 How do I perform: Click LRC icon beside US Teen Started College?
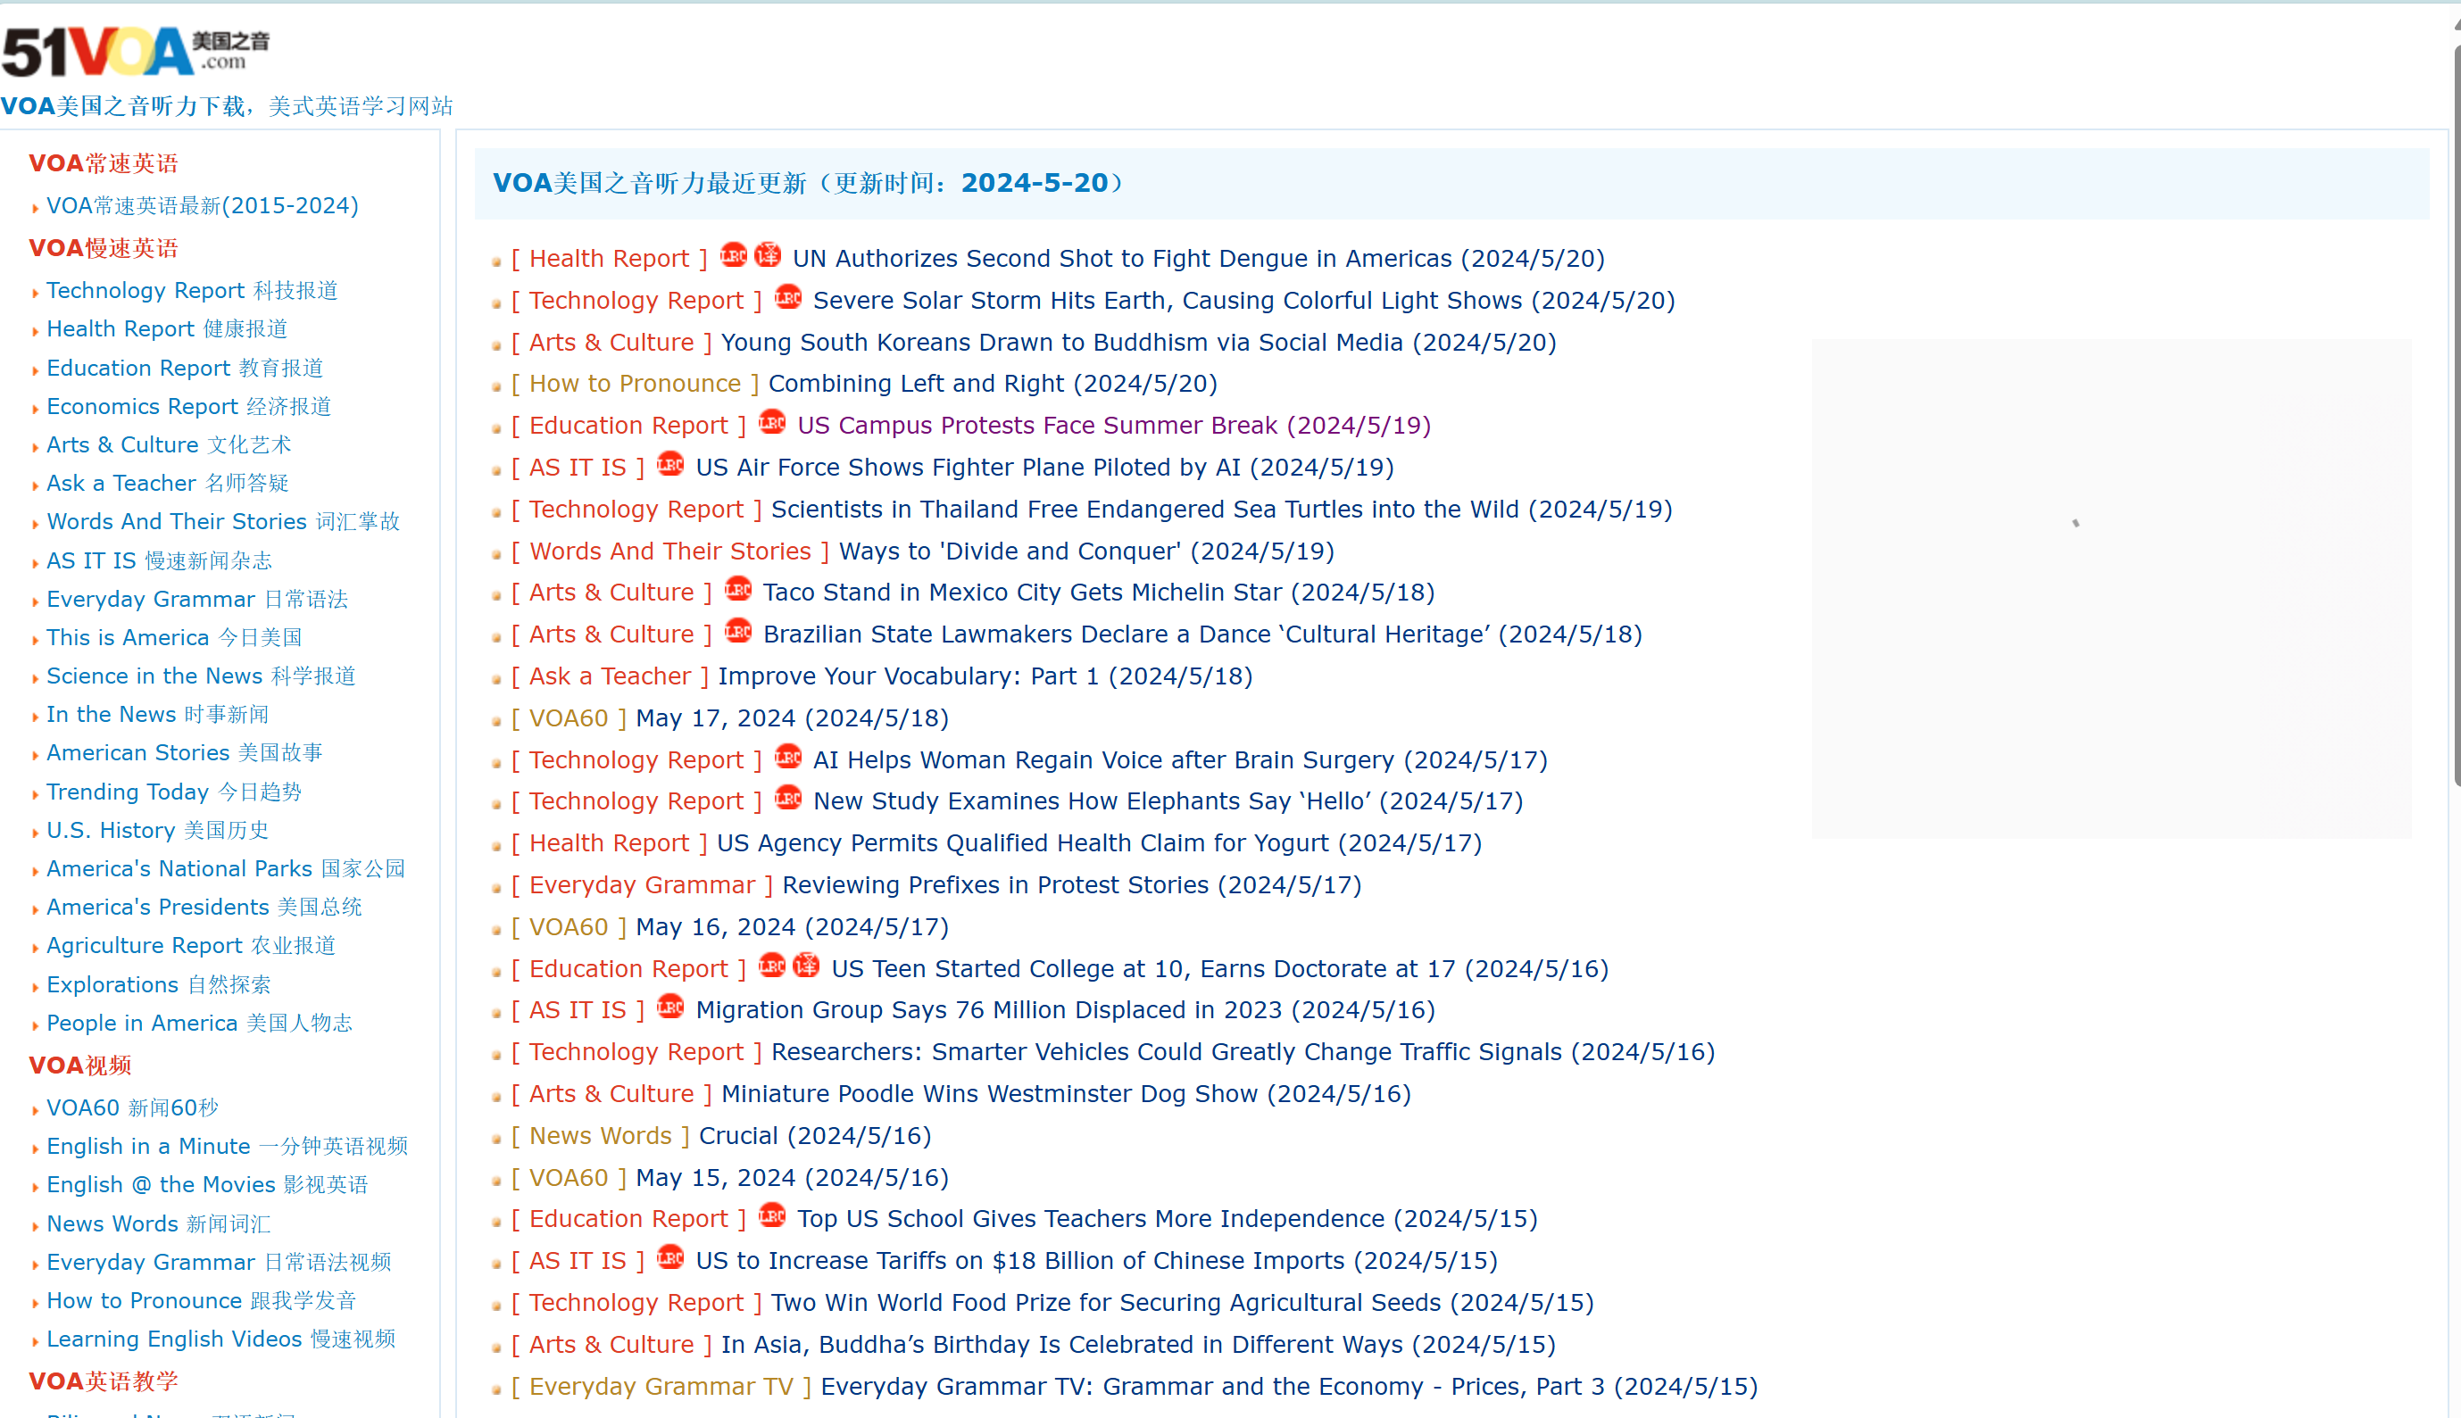point(772,966)
